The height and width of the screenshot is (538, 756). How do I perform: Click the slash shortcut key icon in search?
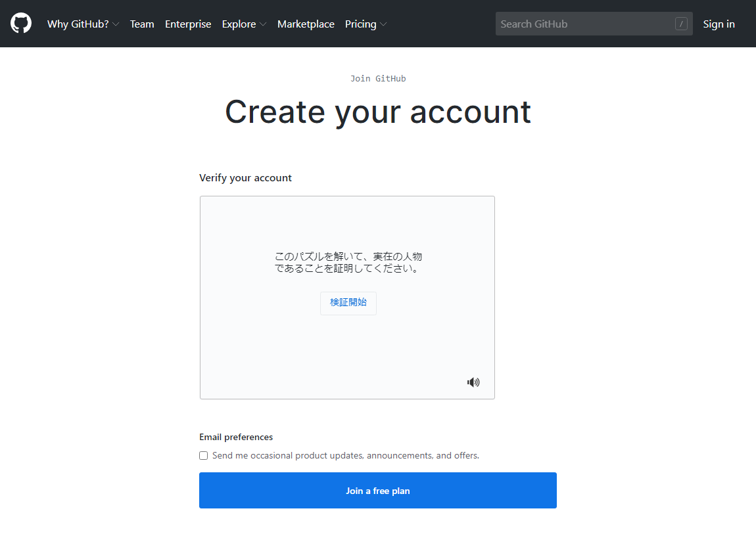pos(681,24)
